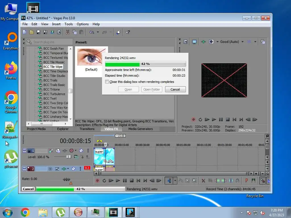Screen dimensions: 291x218
Task: Switch to the Media Generators tab
Action: tap(140, 129)
